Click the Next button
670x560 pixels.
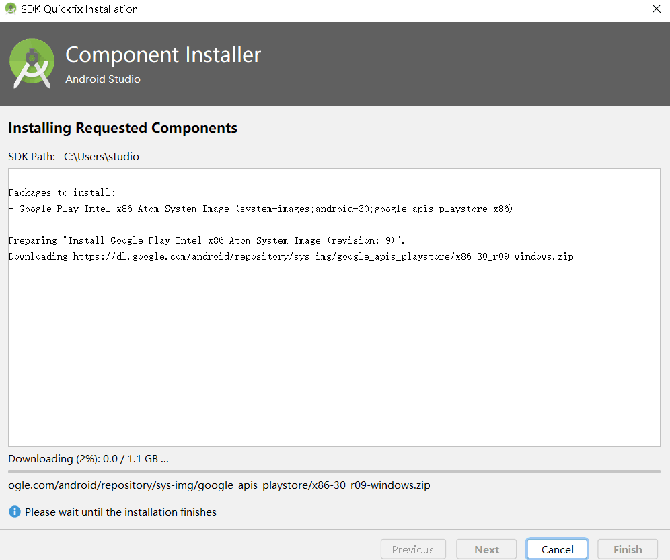click(x=486, y=549)
